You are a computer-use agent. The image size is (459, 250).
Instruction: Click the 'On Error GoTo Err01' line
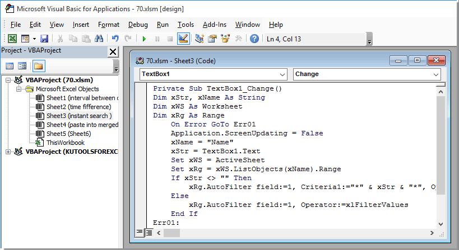click(x=213, y=124)
